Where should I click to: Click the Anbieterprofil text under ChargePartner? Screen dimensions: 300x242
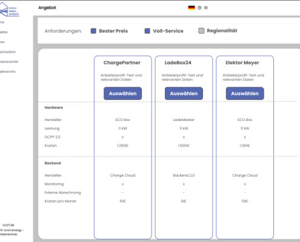[121, 77]
